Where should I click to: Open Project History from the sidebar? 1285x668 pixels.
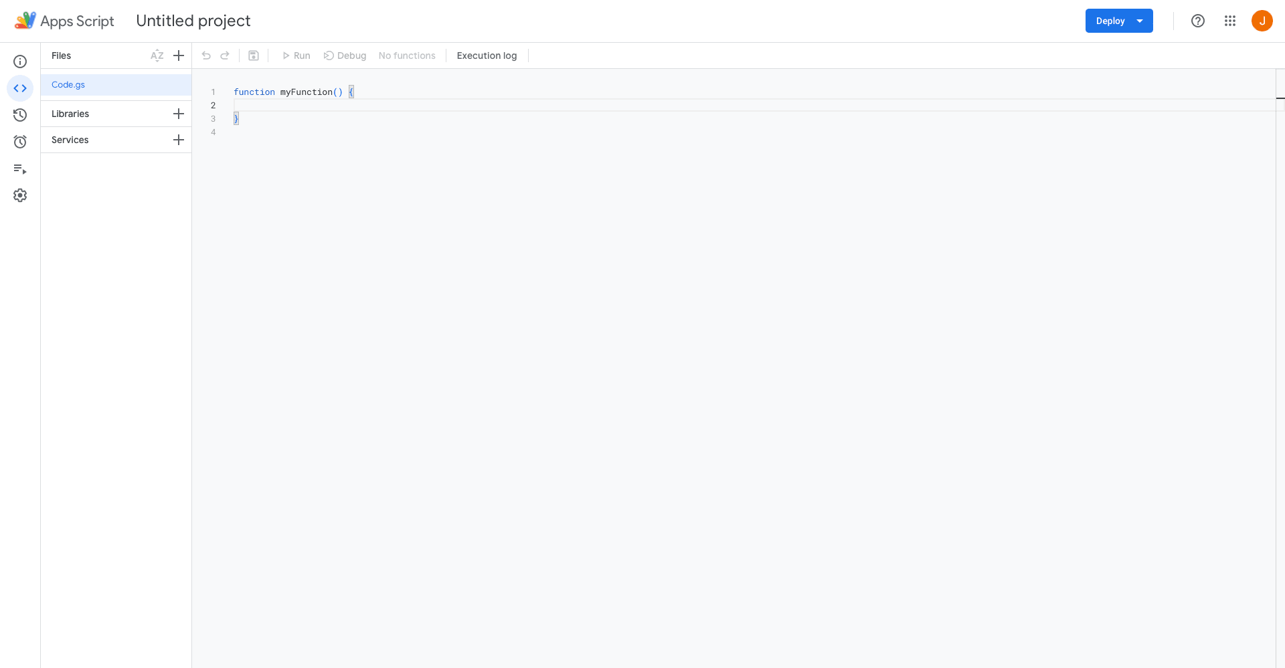20,115
